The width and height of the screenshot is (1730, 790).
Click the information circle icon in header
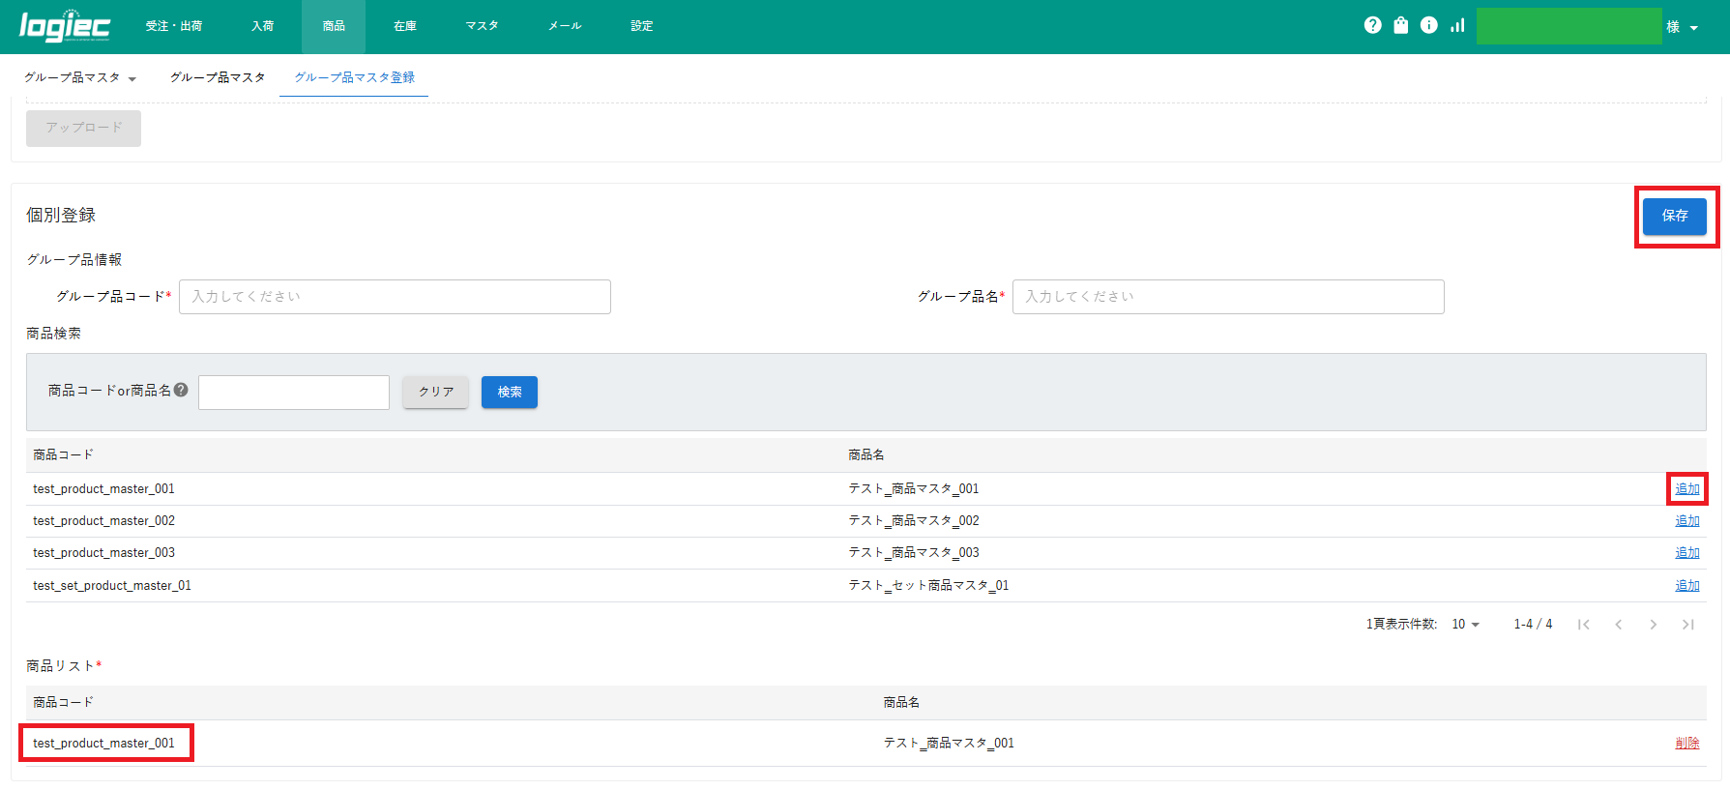point(1428,25)
